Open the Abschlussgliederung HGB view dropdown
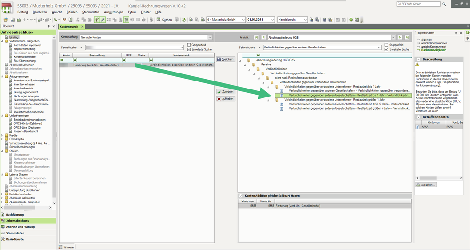Viewport: 470px width, 250px height. (x=393, y=37)
